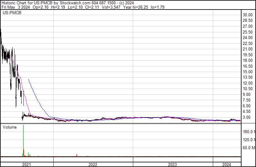Screen dimensions: 256x167
Task: Click the 180.0 M volume axis label
Action: coord(249,132)
